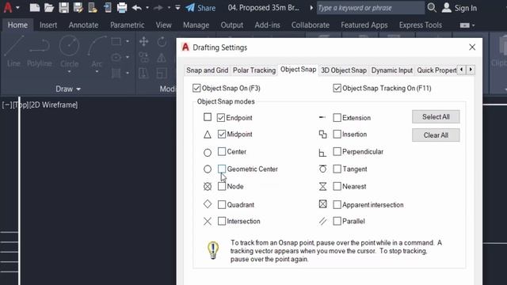The height and width of the screenshot is (285, 507).
Task: Enable Geometric Center snap mode
Action: [222, 169]
